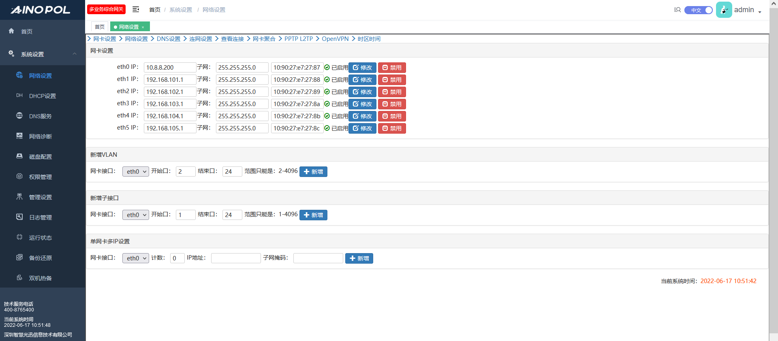Image resolution: width=778 pixels, height=341 pixels.
Task: Open interface dropdown in 新增子接口 section
Action: pyautogui.click(x=136, y=215)
